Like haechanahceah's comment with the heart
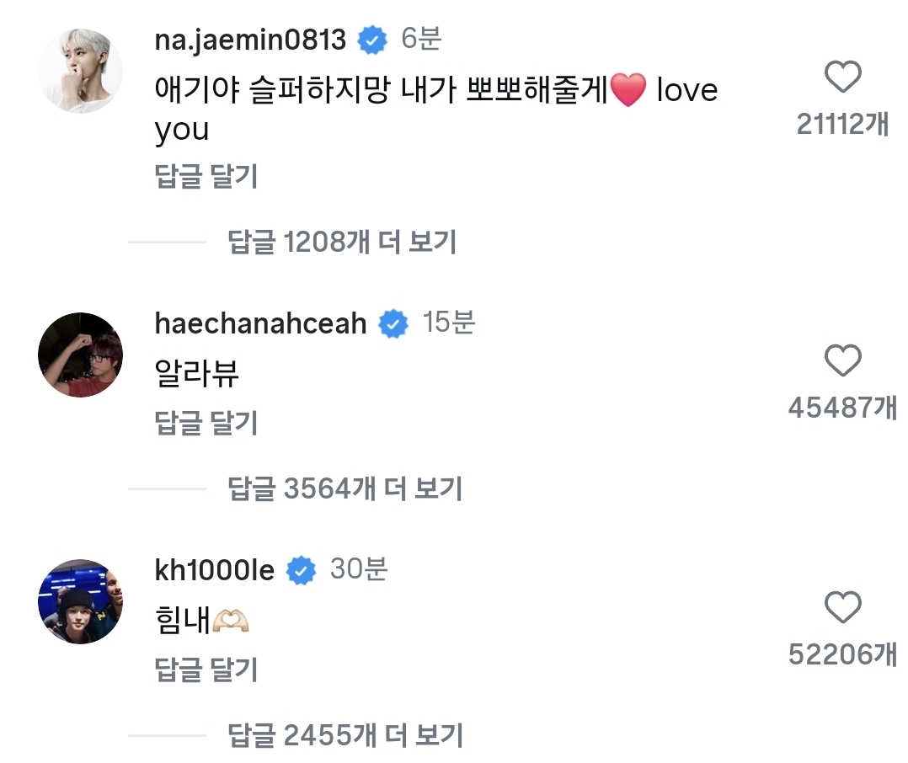This screenshot has width=908, height=763. (x=842, y=362)
